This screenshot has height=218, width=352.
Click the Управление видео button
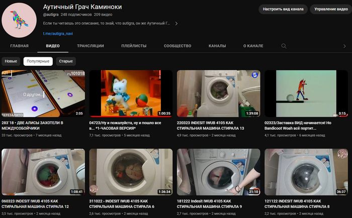[x=331, y=9]
